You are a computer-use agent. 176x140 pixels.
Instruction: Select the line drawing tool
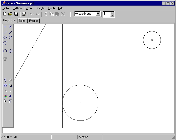click(x=5, y=32)
